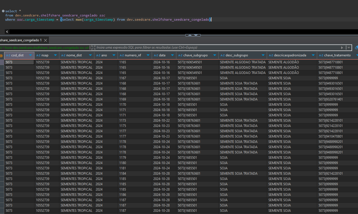Select numero_nf cell with value 1180

(x=135, y=163)
